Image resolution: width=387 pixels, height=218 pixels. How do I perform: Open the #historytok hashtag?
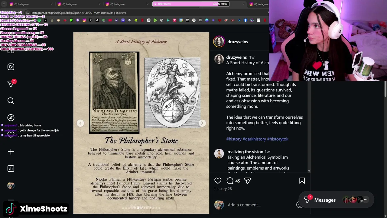point(278,139)
